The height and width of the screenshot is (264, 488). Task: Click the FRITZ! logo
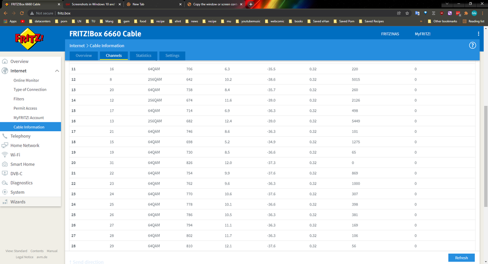29,39
